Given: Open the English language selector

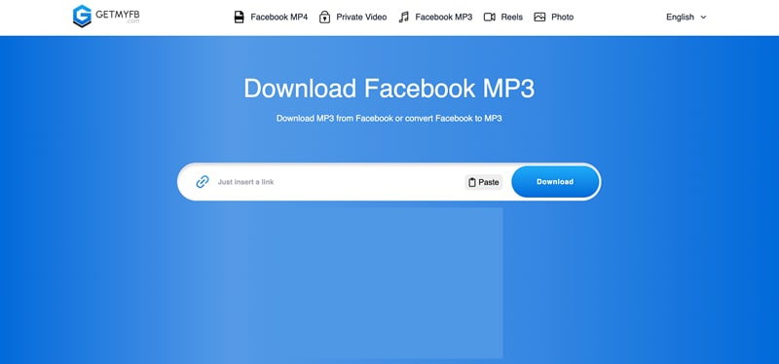Looking at the screenshot, I should click(x=686, y=17).
